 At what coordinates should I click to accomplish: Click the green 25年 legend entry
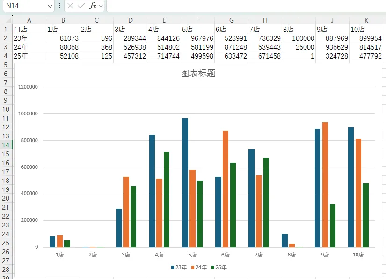[219, 267]
